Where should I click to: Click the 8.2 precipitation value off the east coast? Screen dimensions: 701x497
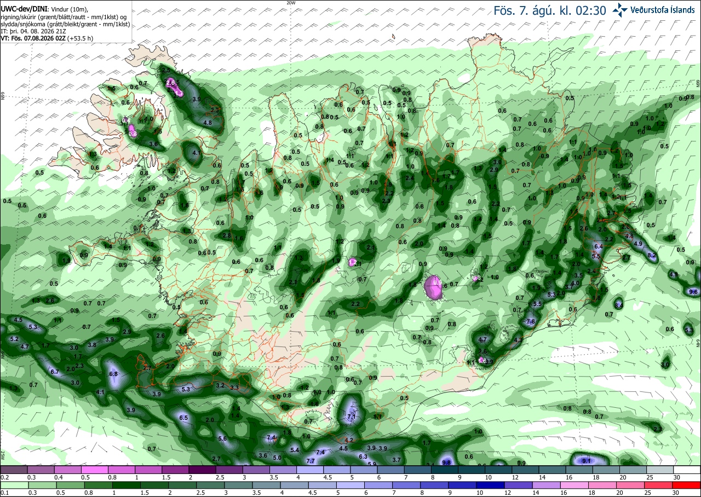[652, 256]
